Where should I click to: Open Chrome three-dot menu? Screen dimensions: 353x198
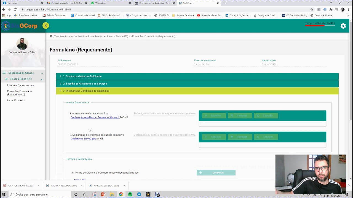[x=349, y=9]
